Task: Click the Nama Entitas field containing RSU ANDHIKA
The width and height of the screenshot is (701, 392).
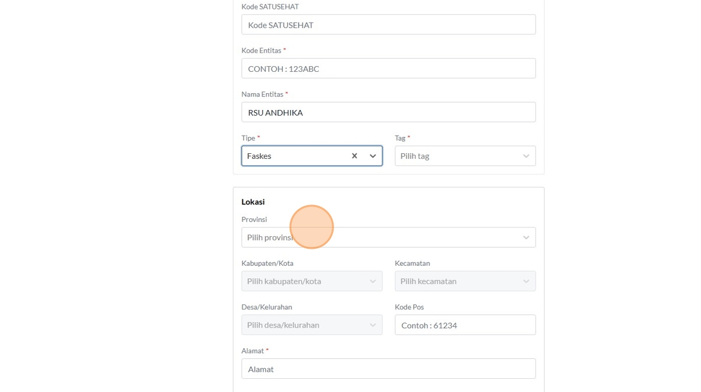Action: click(x=388, y=113)
